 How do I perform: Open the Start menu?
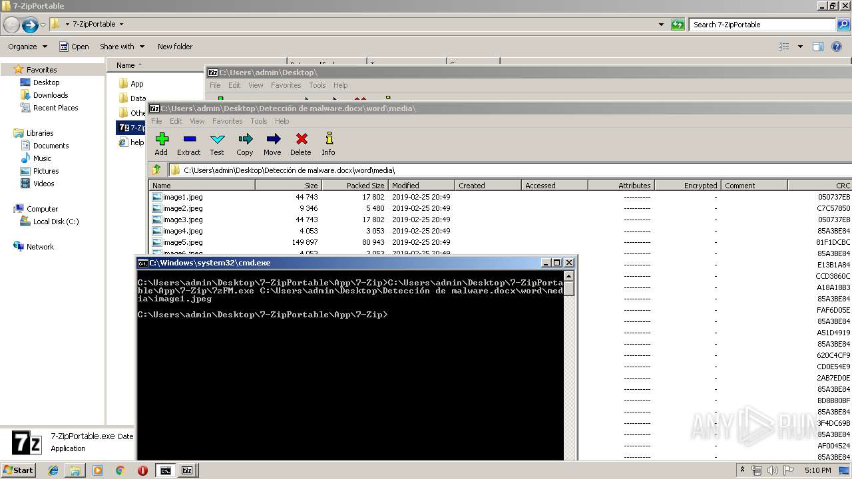point(19,470)
